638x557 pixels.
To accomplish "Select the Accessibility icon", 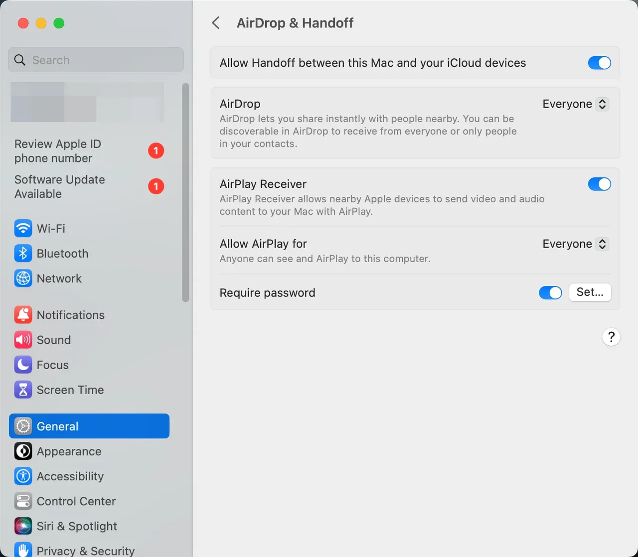I will coord(23,476).
